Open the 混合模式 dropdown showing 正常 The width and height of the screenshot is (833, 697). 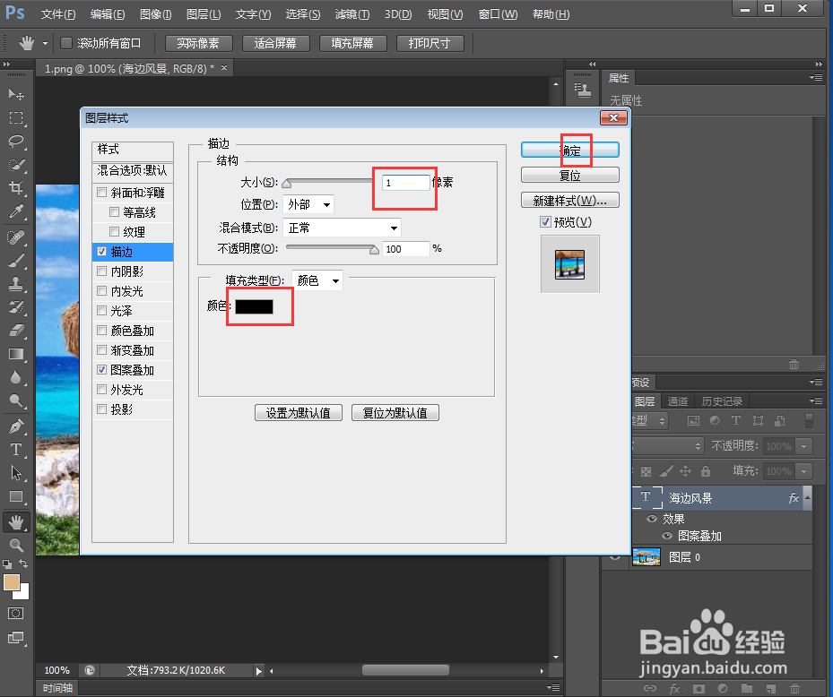342,228
